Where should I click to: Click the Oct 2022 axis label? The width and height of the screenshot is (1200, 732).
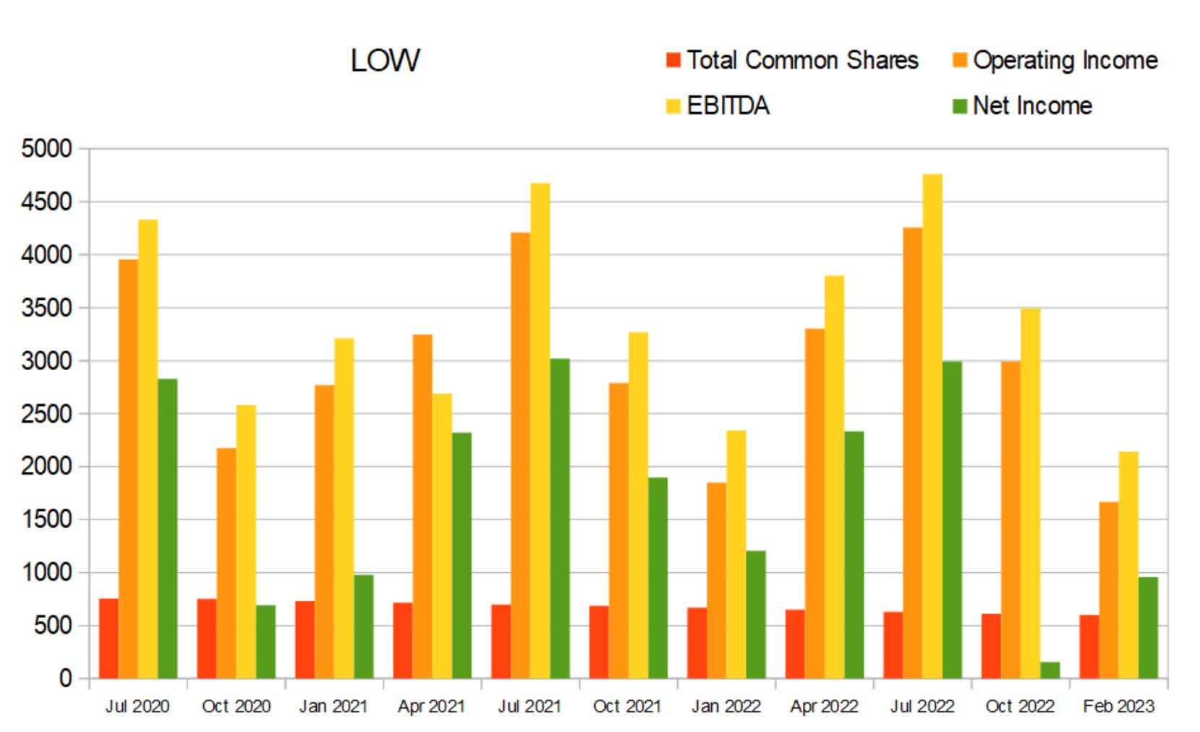pyautogui.click(x=1020, y=706)
